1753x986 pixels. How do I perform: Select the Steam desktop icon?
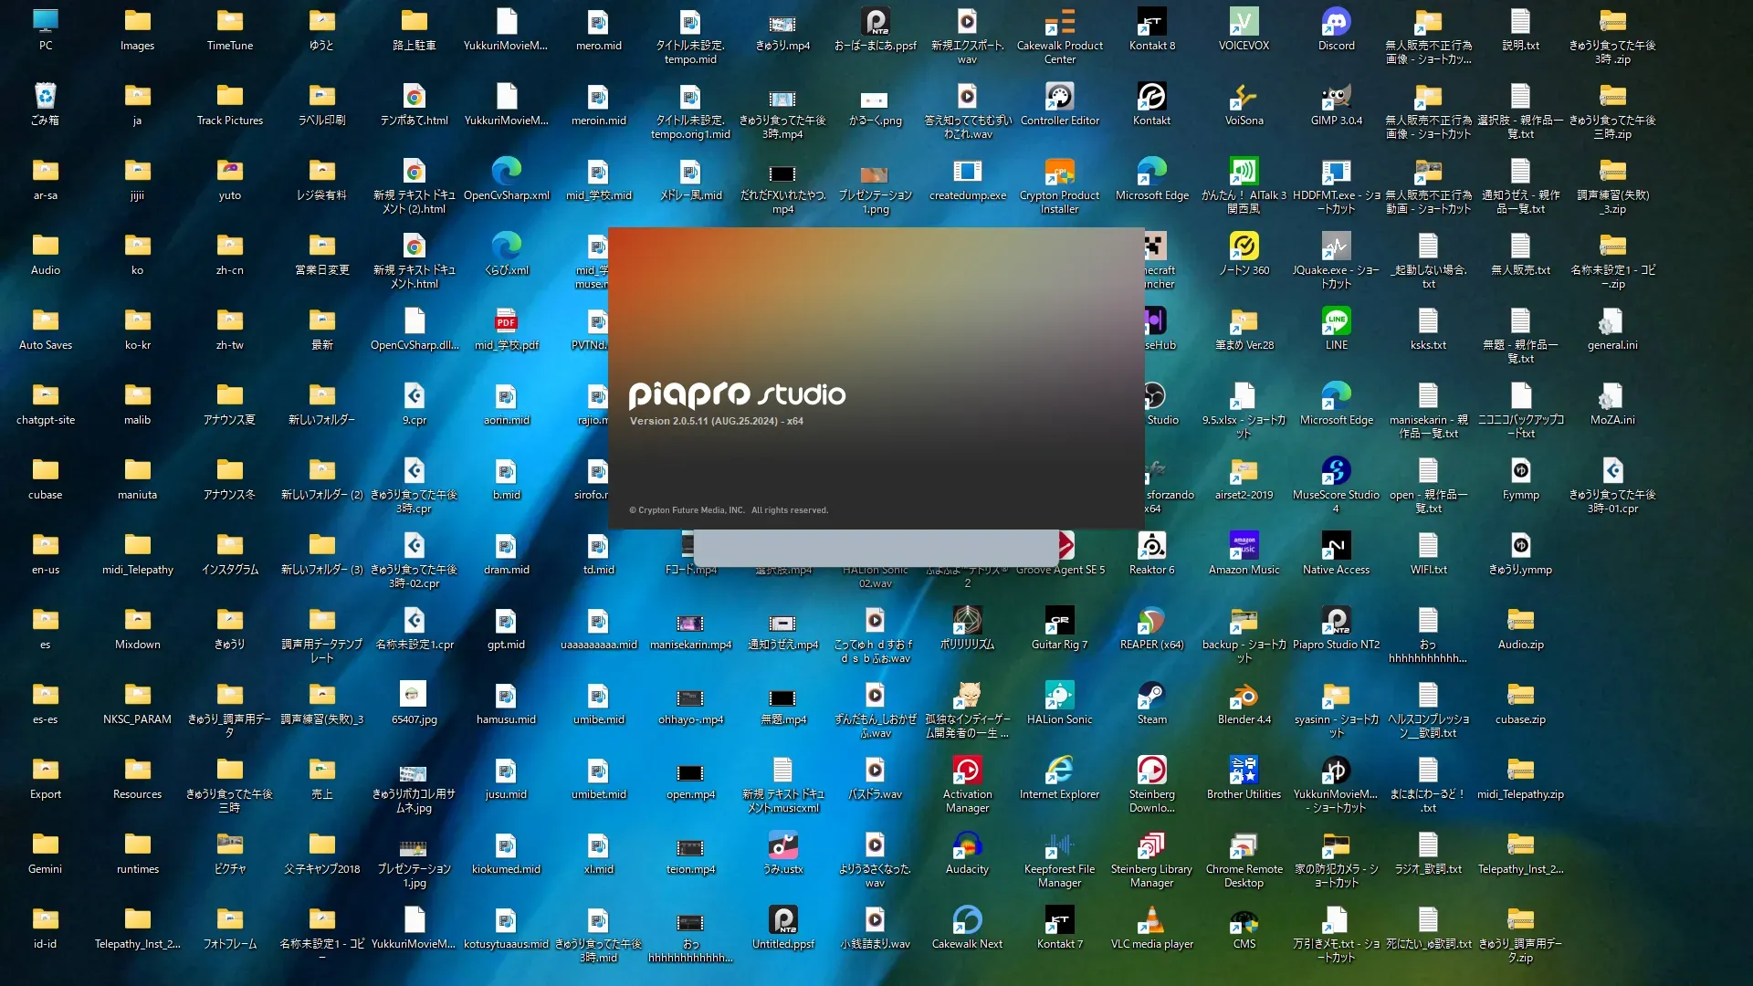pos(1151,696)
